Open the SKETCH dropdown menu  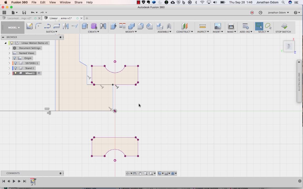52,31
